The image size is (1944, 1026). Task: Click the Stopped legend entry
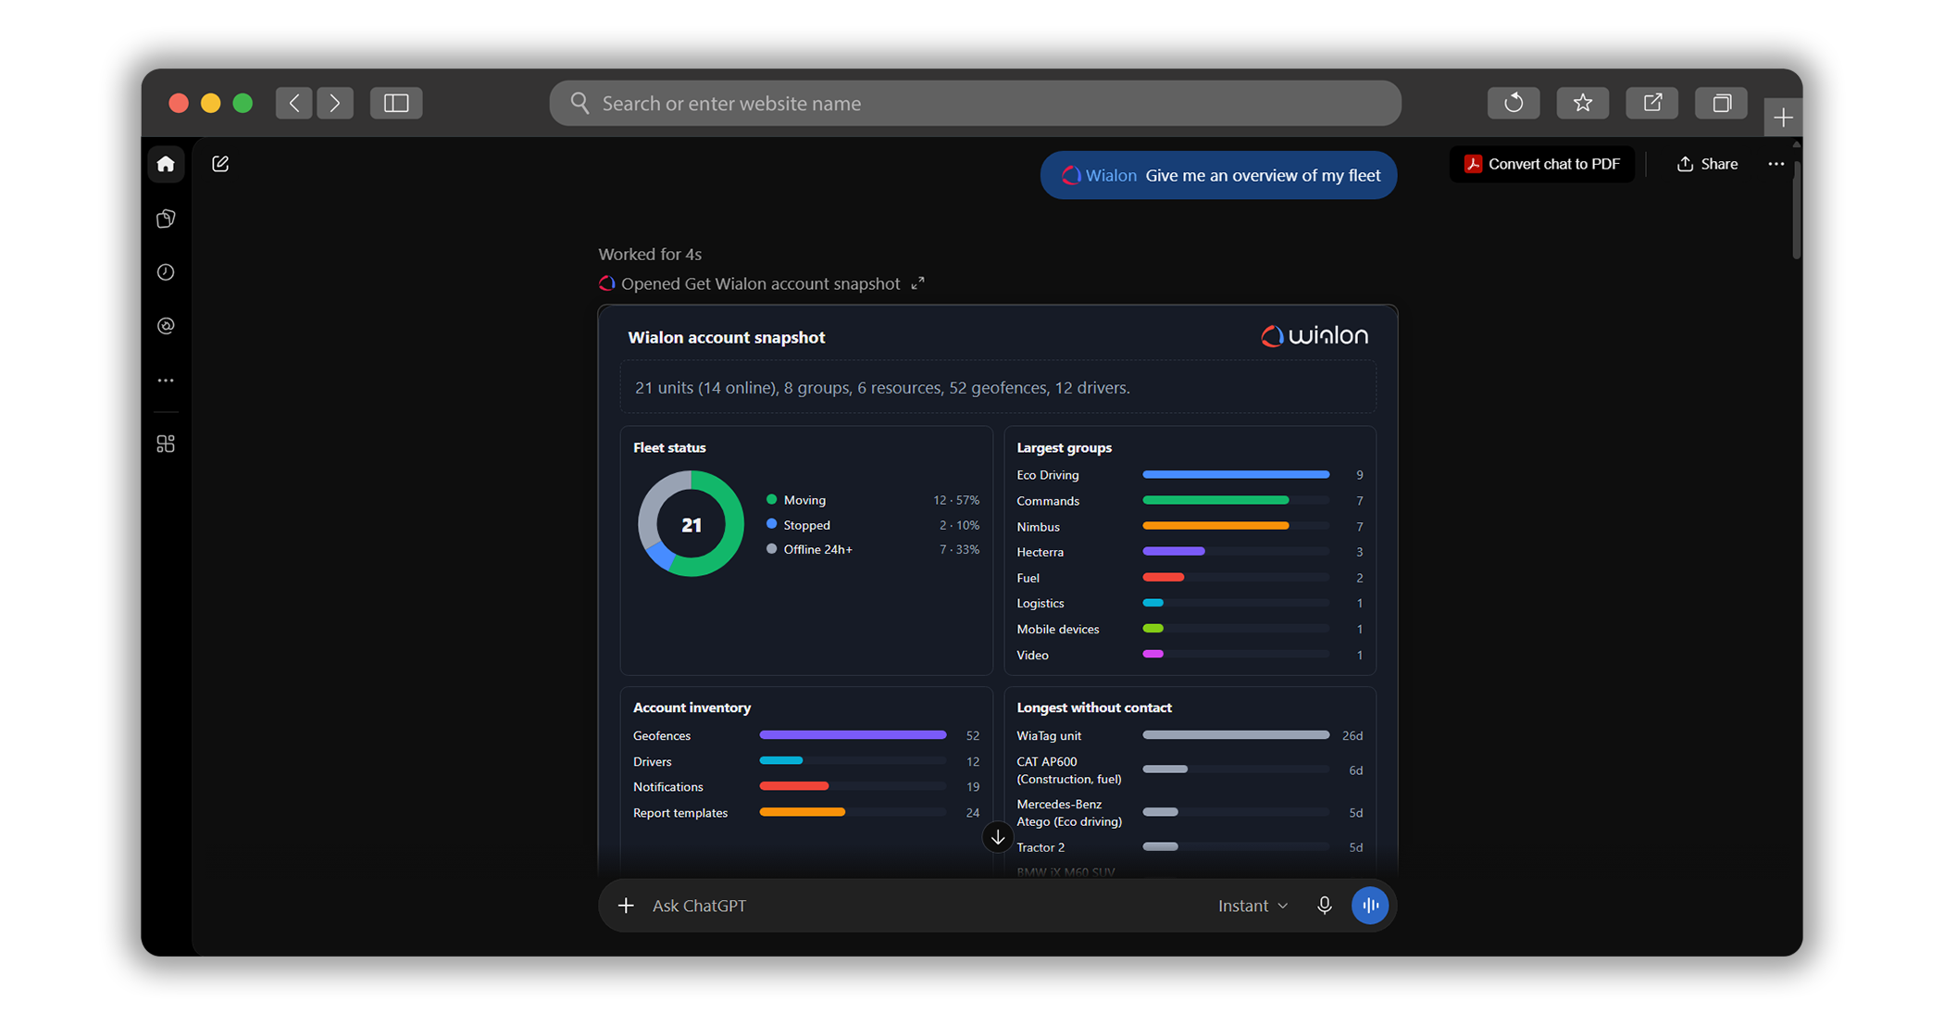coord(872,525)
